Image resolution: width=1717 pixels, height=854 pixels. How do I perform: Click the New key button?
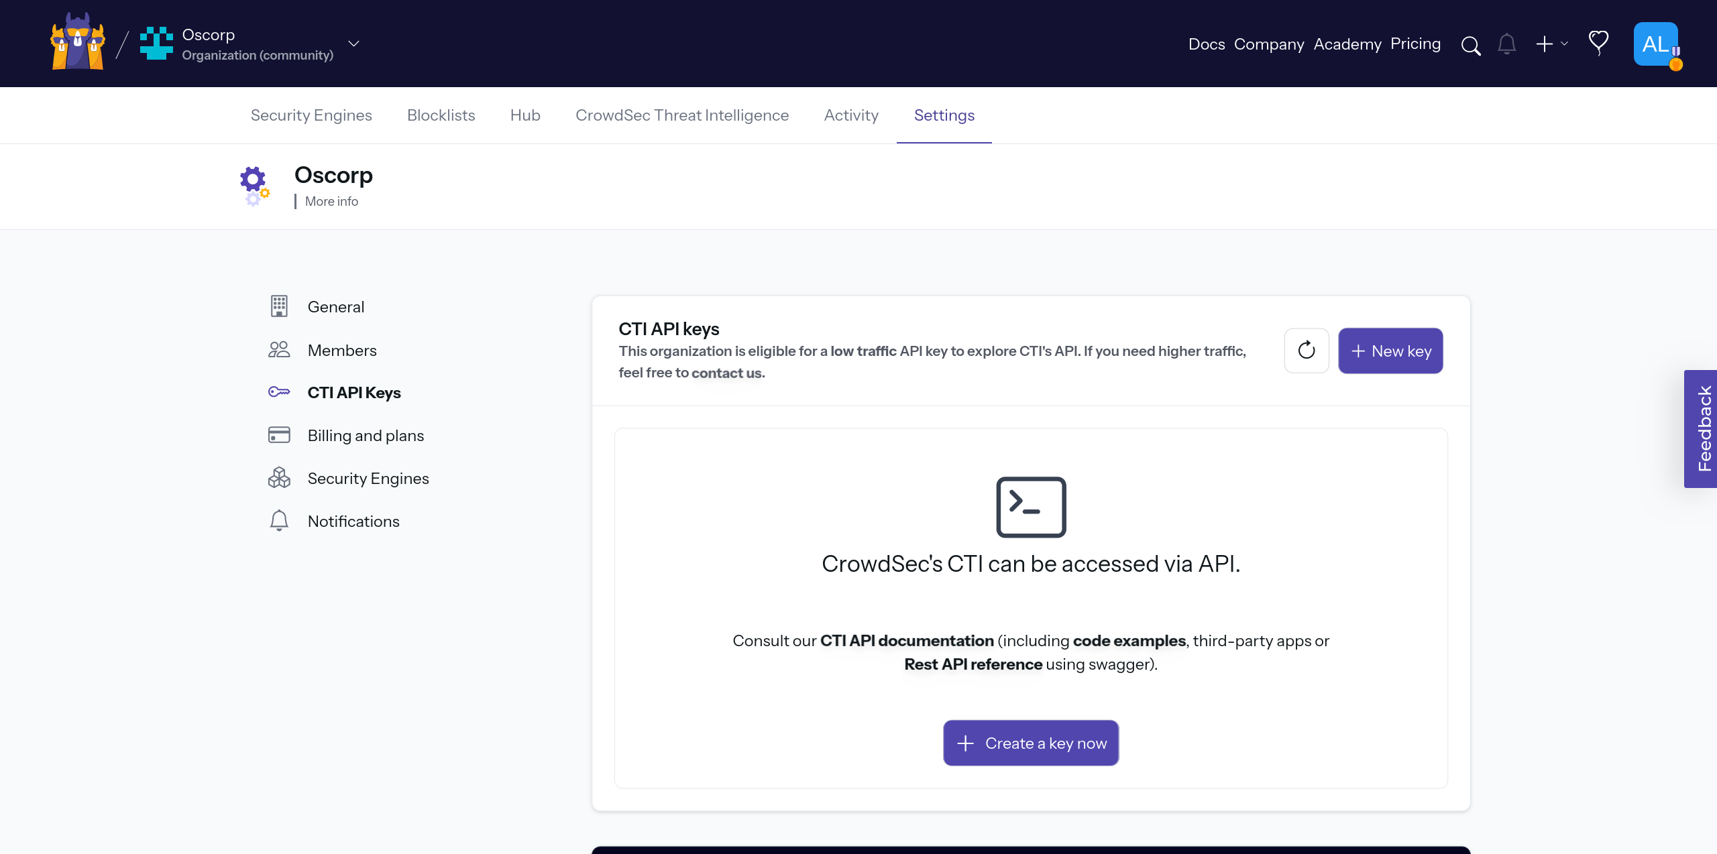click(1390, 351)
